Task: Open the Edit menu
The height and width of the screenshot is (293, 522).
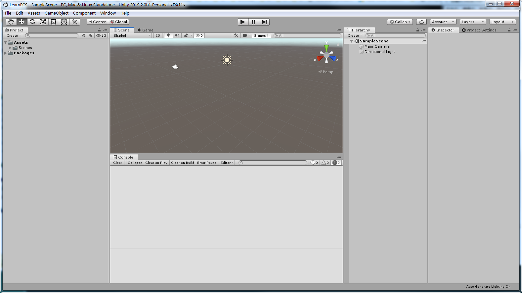Action: click(x=20, y=13)
